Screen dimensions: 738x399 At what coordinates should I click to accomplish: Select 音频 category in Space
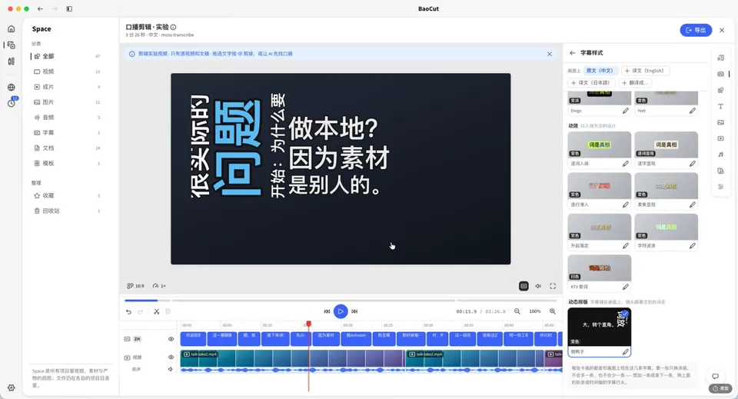67,117
